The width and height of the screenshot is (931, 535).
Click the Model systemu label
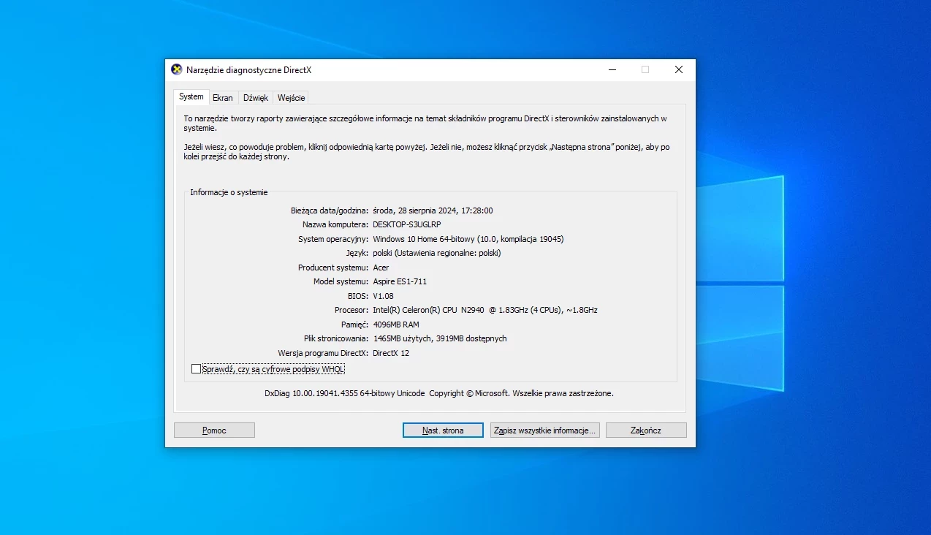click(341, 281)
